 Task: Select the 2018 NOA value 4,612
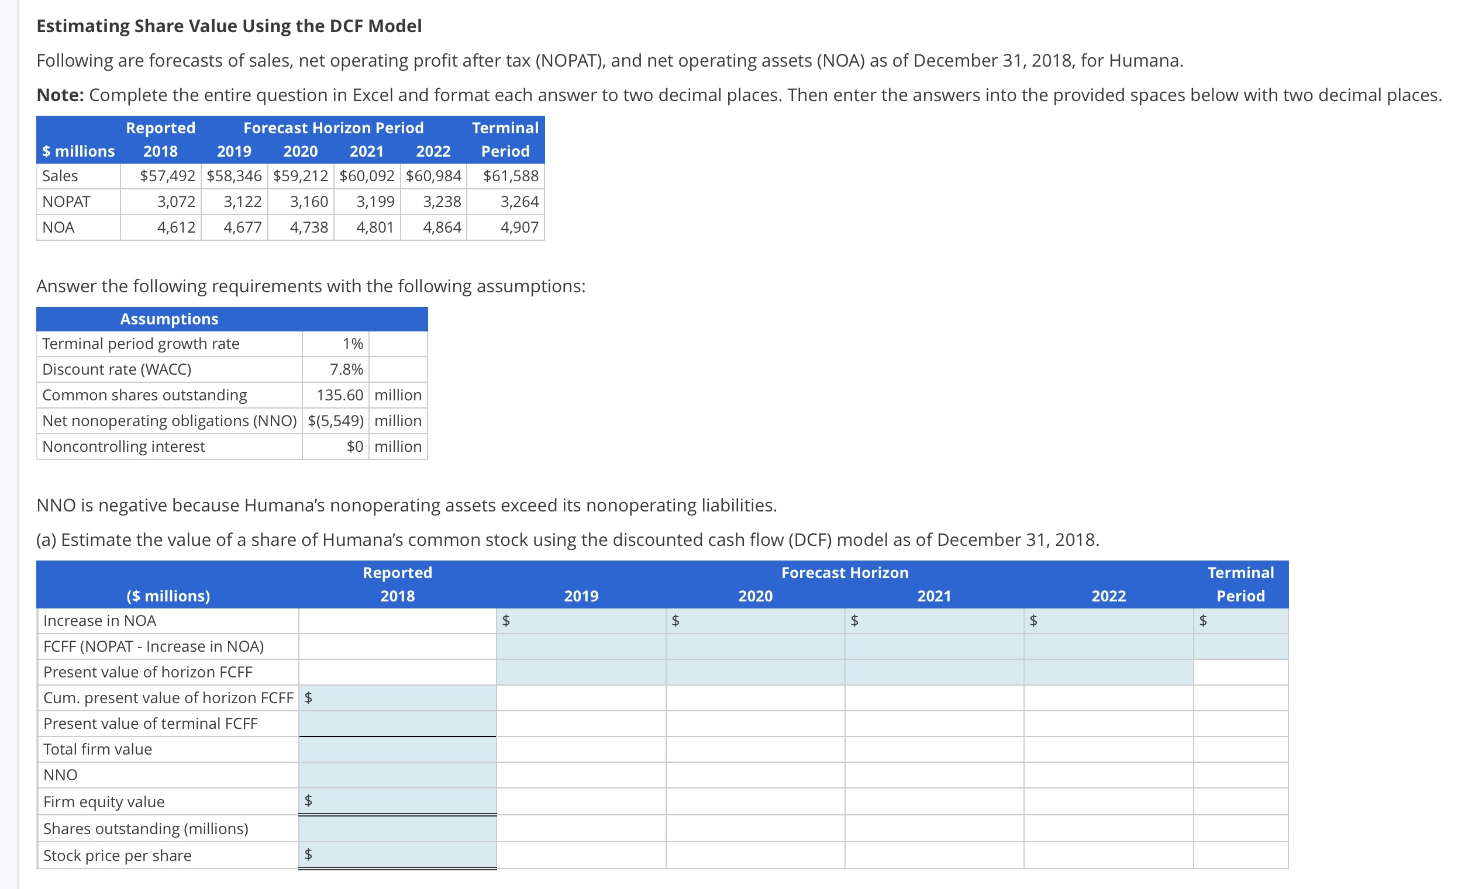(177, 227)
